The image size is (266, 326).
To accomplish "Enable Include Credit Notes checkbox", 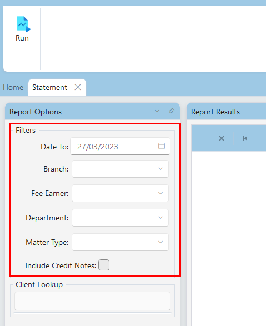I will point(104,265).
